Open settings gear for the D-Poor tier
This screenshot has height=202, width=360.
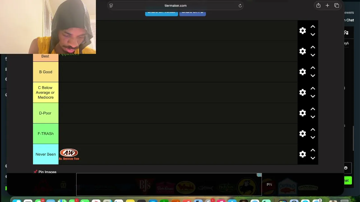tap(303, 113)
